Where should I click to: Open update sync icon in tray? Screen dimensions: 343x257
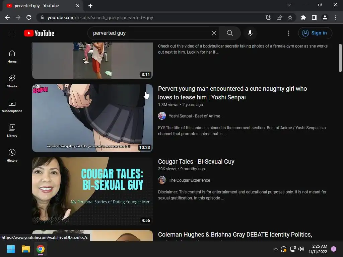284,249
